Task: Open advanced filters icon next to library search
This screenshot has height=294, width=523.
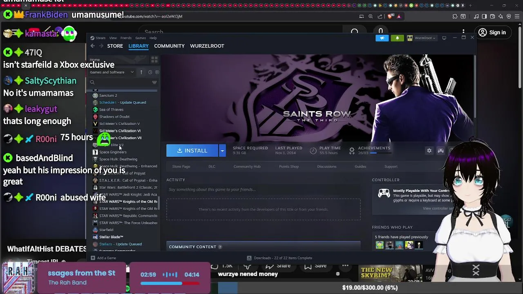Action: [154, 82]
